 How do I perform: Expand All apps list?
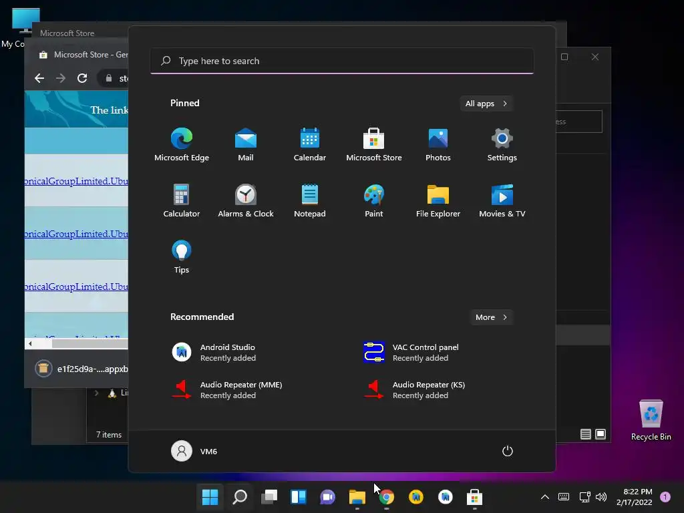tap(486, 104)
